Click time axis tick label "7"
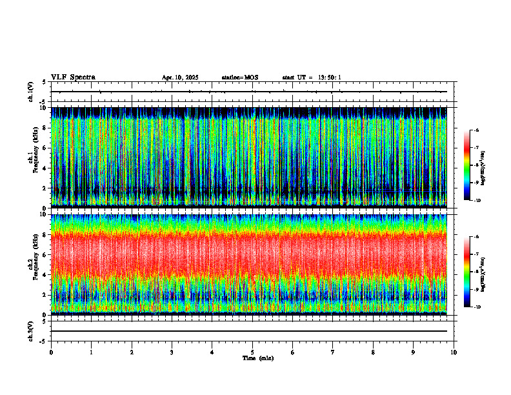Image resolution: width=511 pixels, height=395 pixels. (333, 352)
